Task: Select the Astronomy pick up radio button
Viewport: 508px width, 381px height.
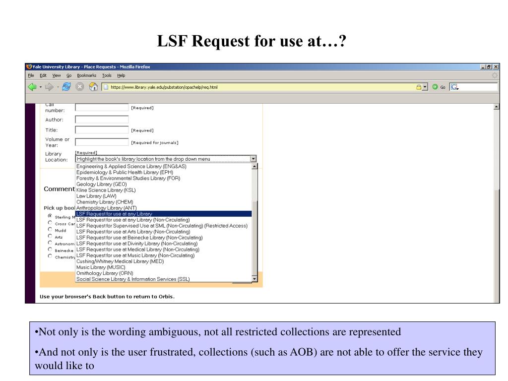Action: point(50,243)
